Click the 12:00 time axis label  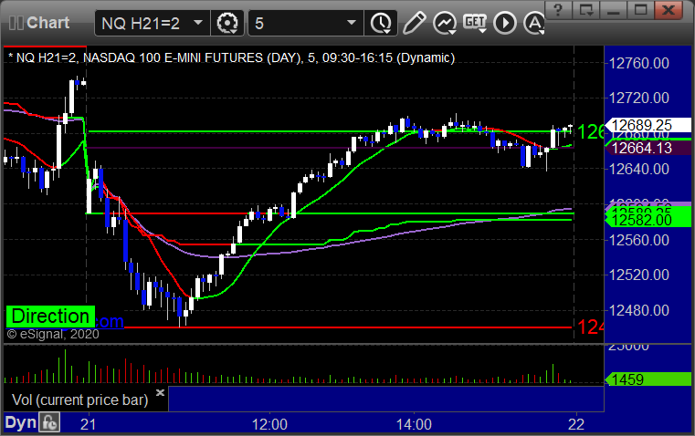[269, 424]
